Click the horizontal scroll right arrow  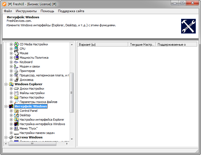coord(67,144)
